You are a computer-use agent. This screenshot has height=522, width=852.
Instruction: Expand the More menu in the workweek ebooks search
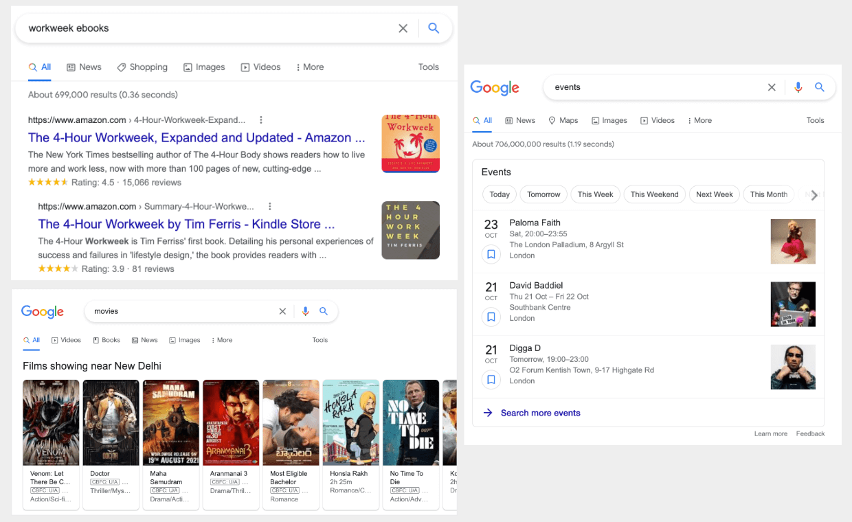coord(310,67)
